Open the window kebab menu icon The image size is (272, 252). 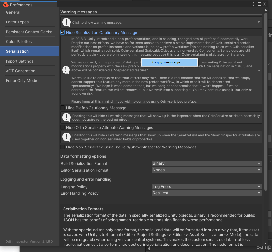click(x=253, y=4)
